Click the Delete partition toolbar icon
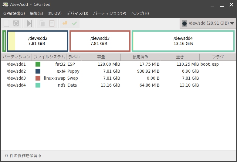The height and width of the screenshot is (162, 237). (x=16, y=23)
